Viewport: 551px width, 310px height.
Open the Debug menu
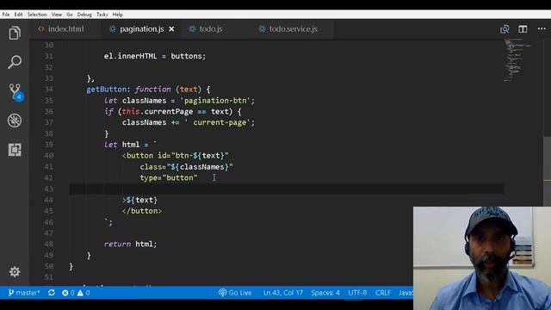84,15
